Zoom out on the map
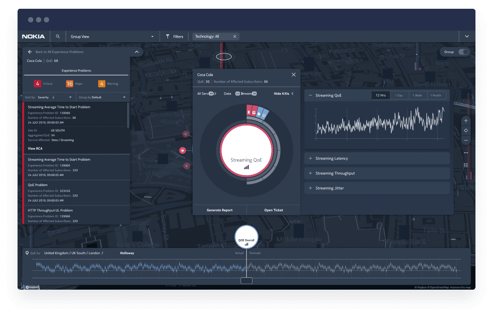Screen dimensions: 493x316 pos(466,141)
